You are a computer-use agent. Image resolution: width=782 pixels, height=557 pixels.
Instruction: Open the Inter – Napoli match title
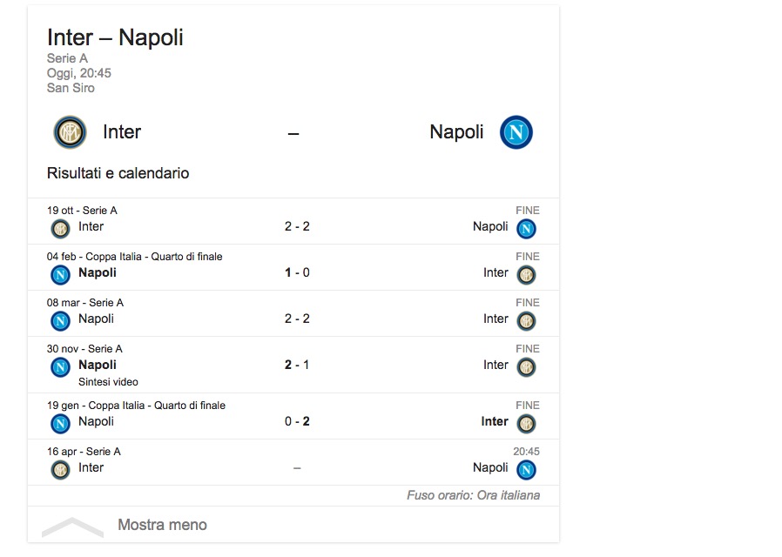click(x=115, y=38)
